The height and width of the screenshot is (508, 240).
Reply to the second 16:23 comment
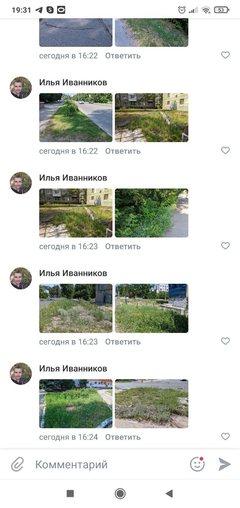click(123, 342)
